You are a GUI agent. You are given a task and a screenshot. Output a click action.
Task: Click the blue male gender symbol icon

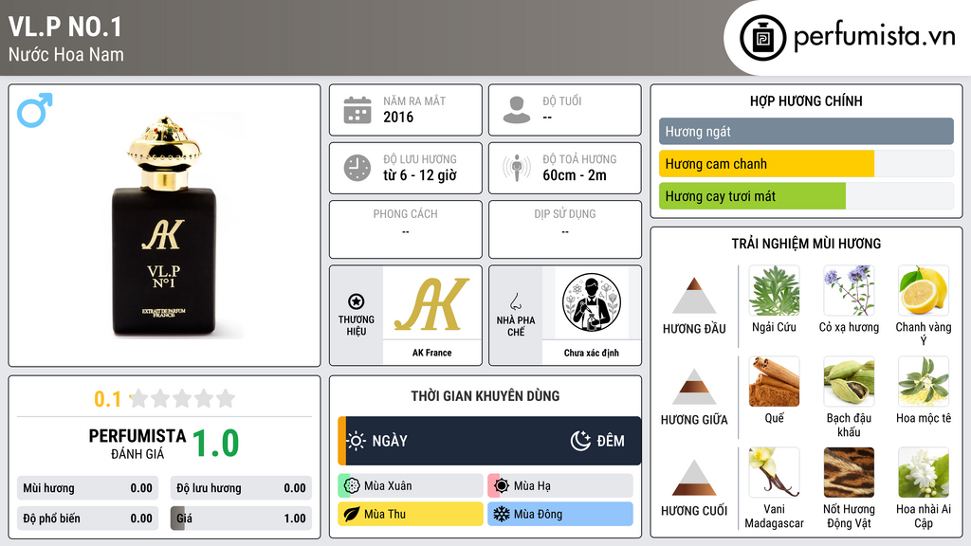pyautogui.click(x=35, y=110)
